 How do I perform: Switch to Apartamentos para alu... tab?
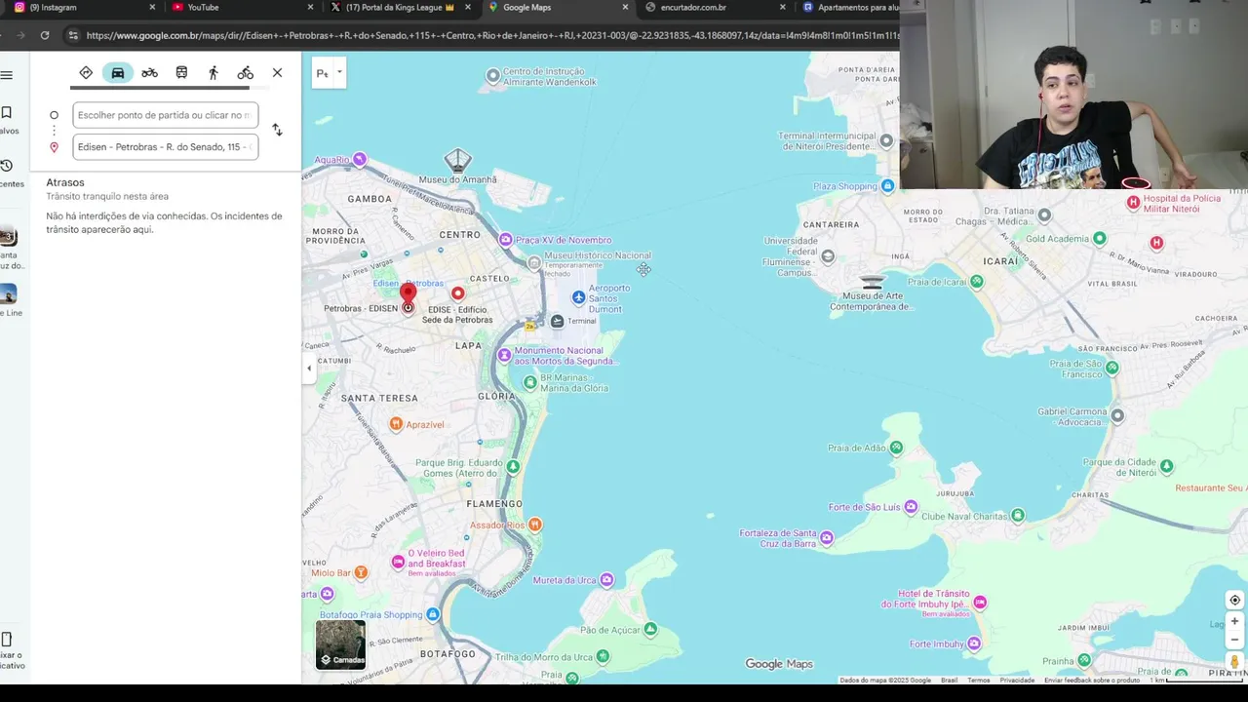click(848, 7)
